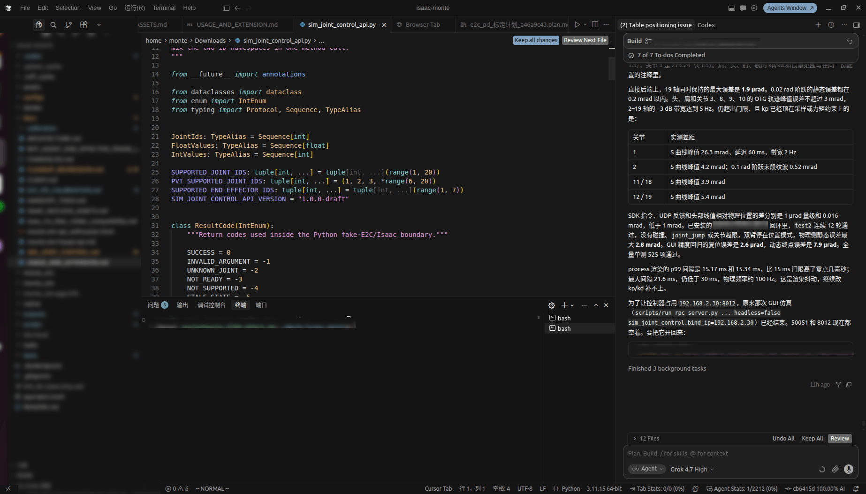Start voice input with microphone icon
The height and width of the screenshot is (494, 866).
[849, 469]
